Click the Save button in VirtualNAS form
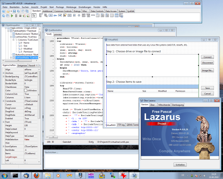223x179 pixels. tap(208, 88)
